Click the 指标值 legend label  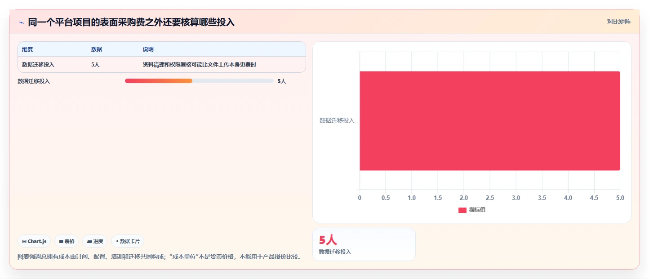[477, 210]
